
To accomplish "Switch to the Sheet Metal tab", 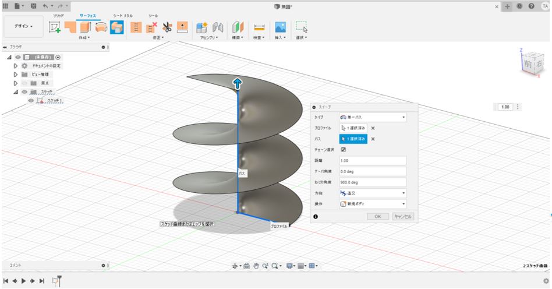I will pos(123,16).
